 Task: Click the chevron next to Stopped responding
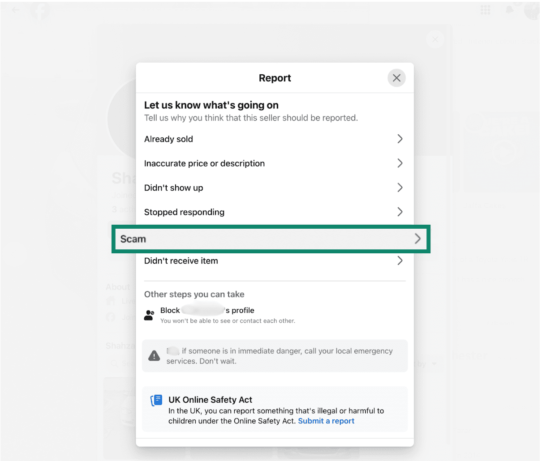point(400,212)
